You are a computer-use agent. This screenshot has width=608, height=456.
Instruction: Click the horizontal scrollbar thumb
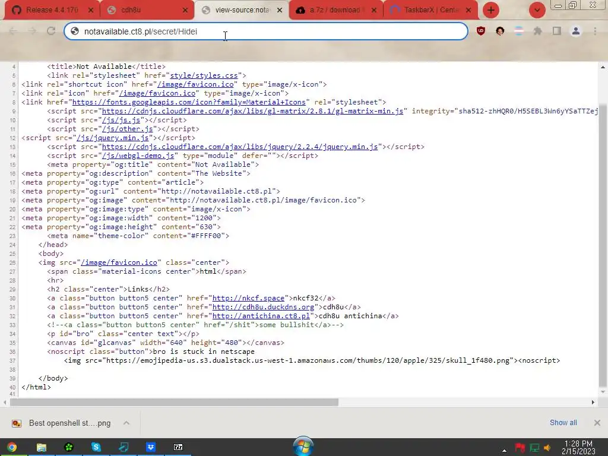174,403
